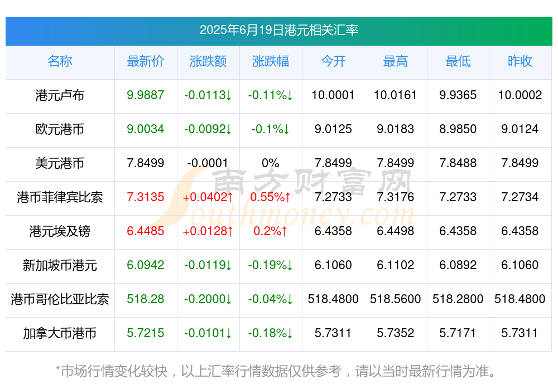Click opening price 10.0001

333,95
